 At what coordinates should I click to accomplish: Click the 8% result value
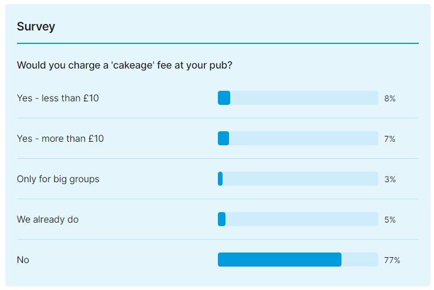click(x=389, y=98)
